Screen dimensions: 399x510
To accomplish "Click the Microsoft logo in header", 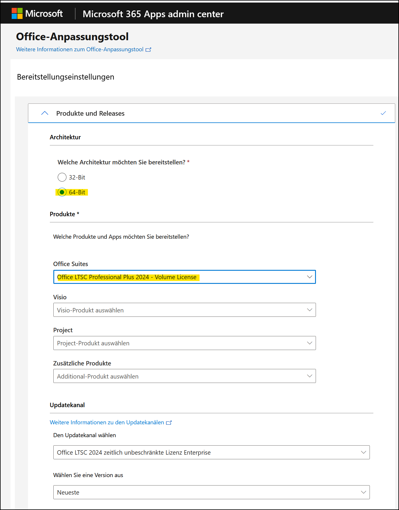I will [x=37, y=14].
